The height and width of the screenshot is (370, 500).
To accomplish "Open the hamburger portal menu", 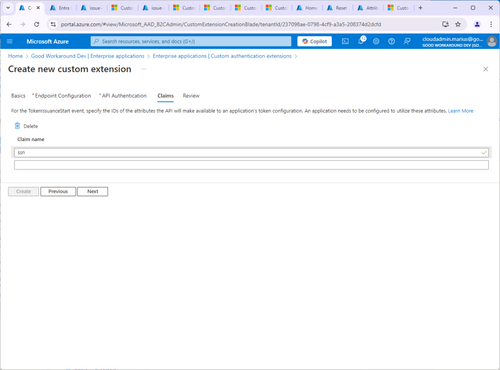I will click(10, 41).
